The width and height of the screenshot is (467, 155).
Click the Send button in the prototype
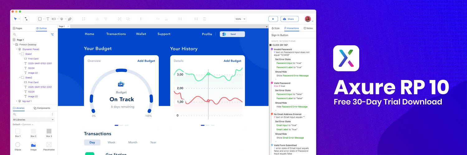click(x=232, y=34)
